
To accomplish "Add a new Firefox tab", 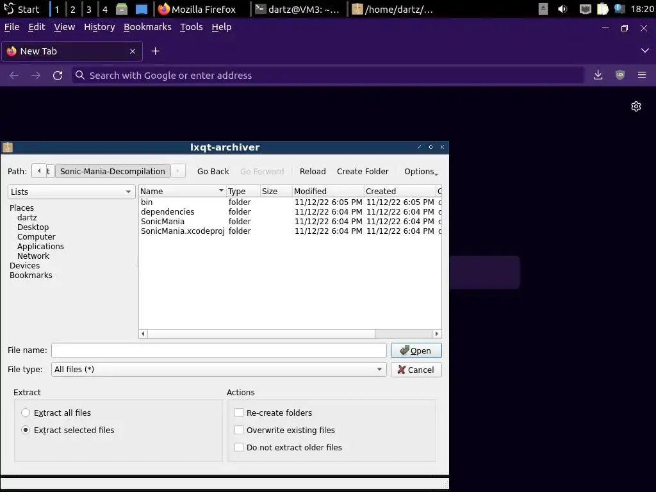I will coord(155,51).
